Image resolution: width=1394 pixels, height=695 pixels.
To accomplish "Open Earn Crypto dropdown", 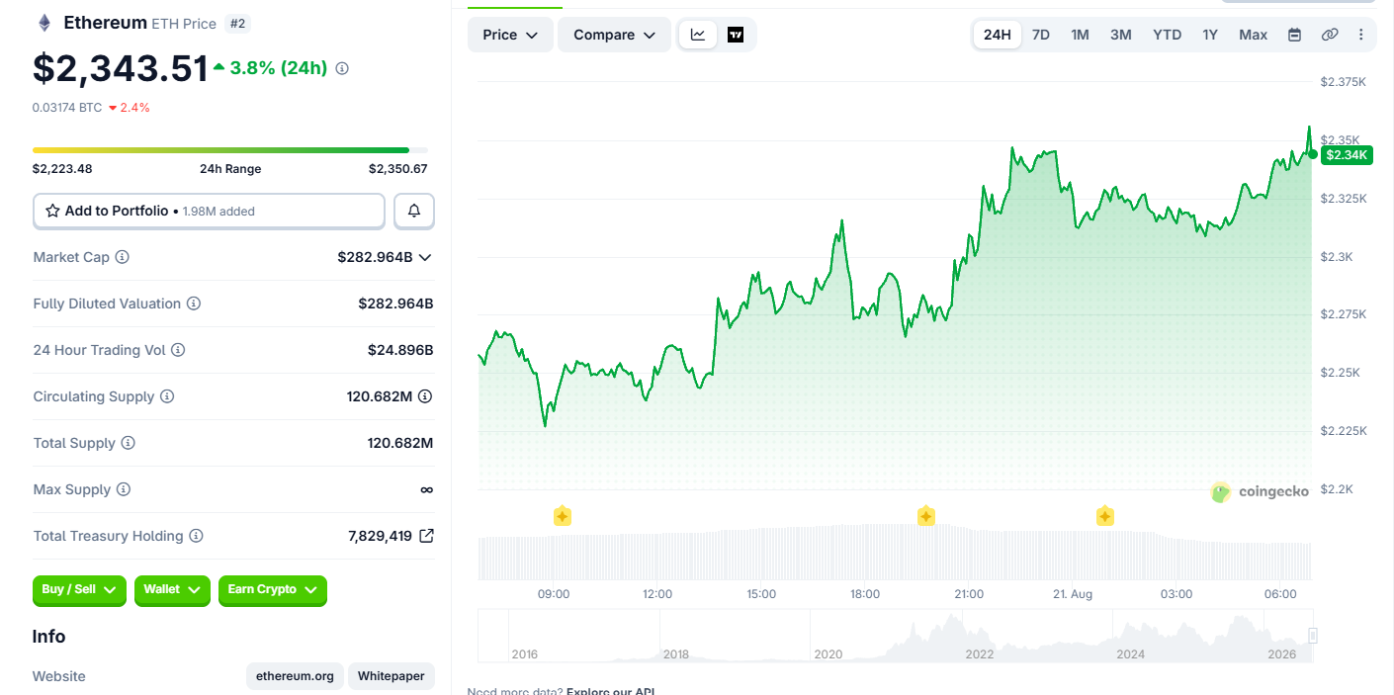I will click(272, 590).
